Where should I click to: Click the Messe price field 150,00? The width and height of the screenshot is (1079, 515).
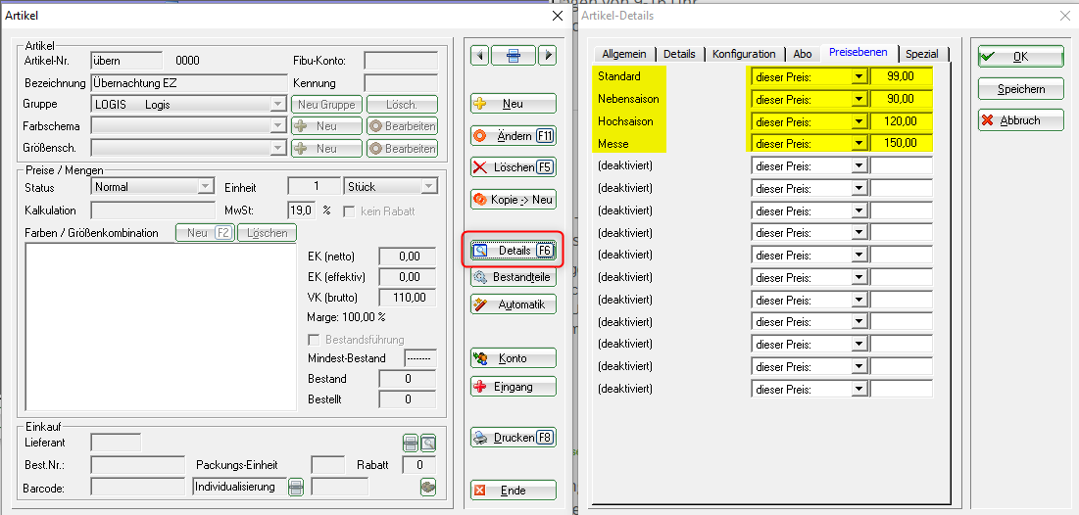901,144
